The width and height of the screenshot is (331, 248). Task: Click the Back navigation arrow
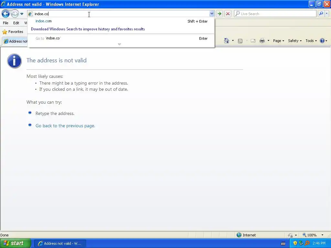coord(6,14)
